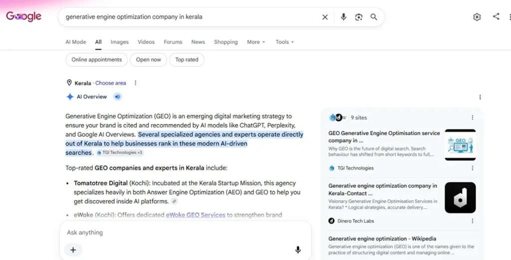
Task: Click the TGI Technologies favicon in sidebar
Action: point(332,168)
